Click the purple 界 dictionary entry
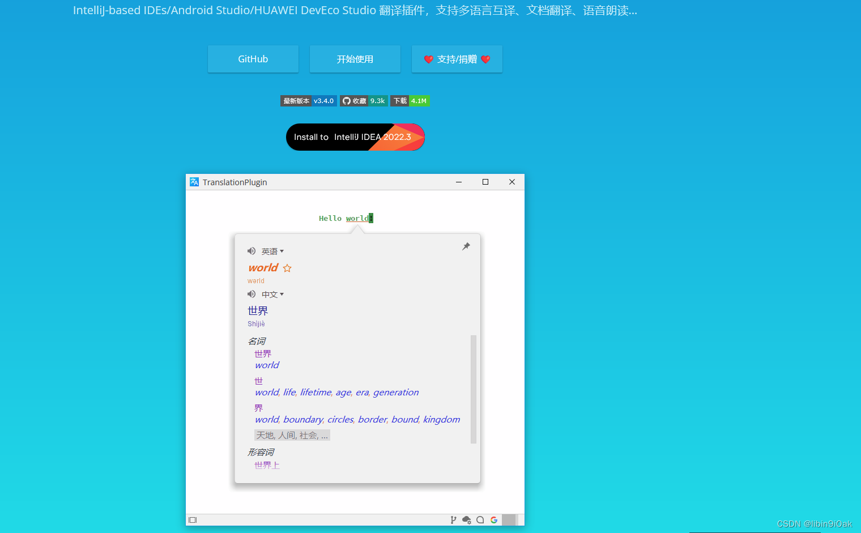 [259, 408]
